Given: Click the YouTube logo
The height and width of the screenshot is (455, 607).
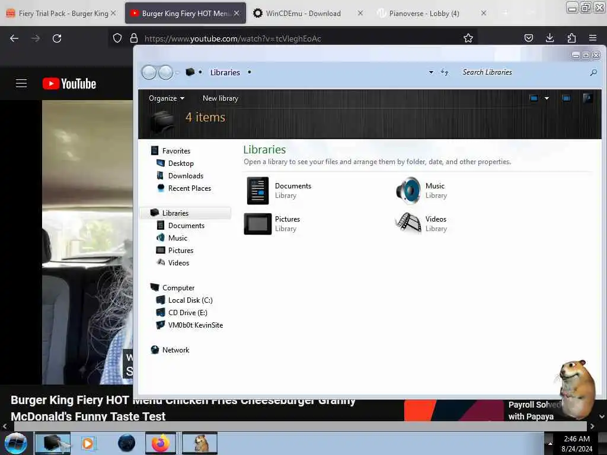Looking at the screenshot, I should click(69, 84).
